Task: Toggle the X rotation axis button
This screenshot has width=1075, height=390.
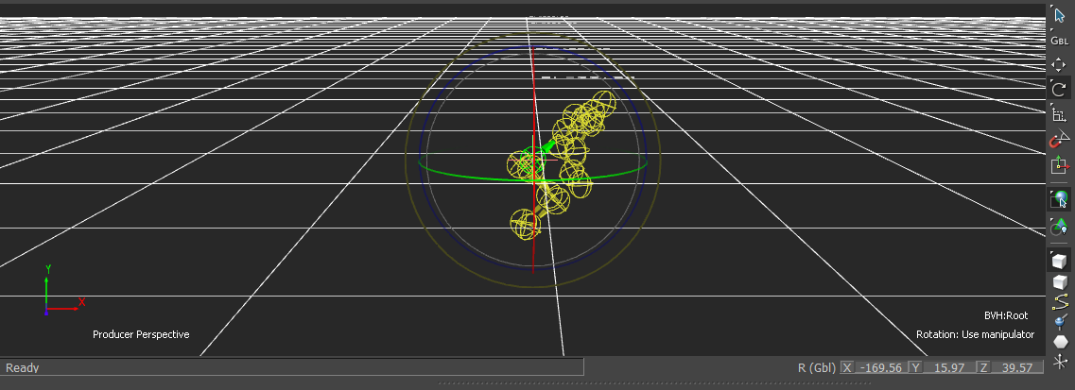Action: (x=847, y=367)
